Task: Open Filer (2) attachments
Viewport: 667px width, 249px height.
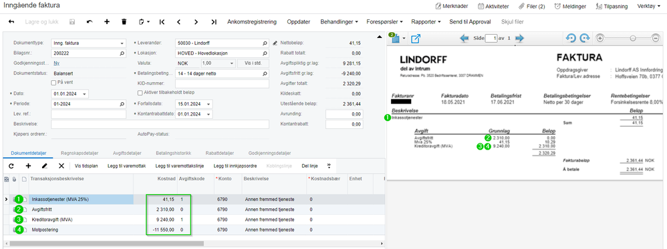Action: (532, 7)
